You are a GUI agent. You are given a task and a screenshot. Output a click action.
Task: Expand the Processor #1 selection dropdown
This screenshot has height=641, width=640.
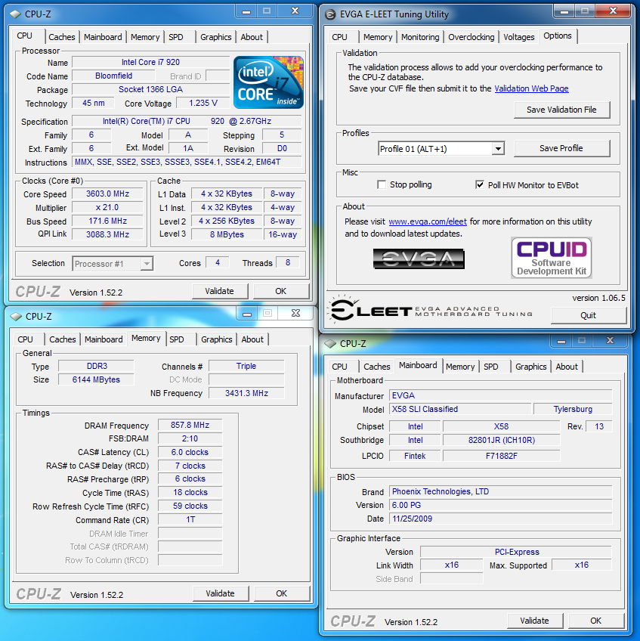coord(147,263)
